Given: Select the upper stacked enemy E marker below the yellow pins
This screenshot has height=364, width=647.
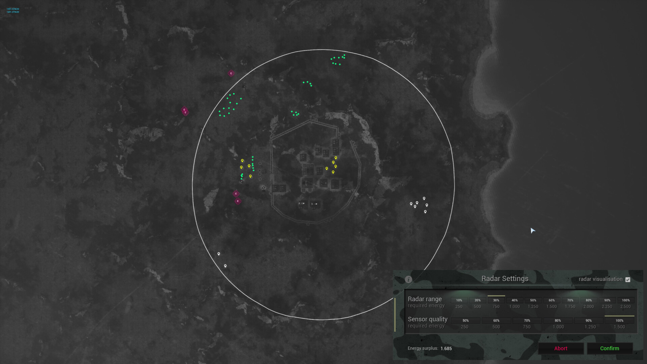Looking at the screenshot, I should (x=236, y=194).
